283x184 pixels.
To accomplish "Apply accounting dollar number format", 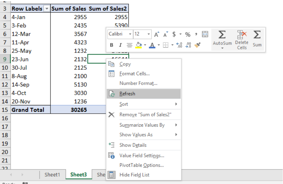I will (x=174, y=34).
